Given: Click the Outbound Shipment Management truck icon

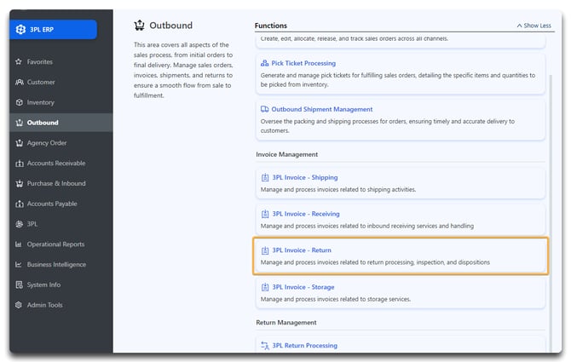Looking at the screenshot, I should (265, 110).
